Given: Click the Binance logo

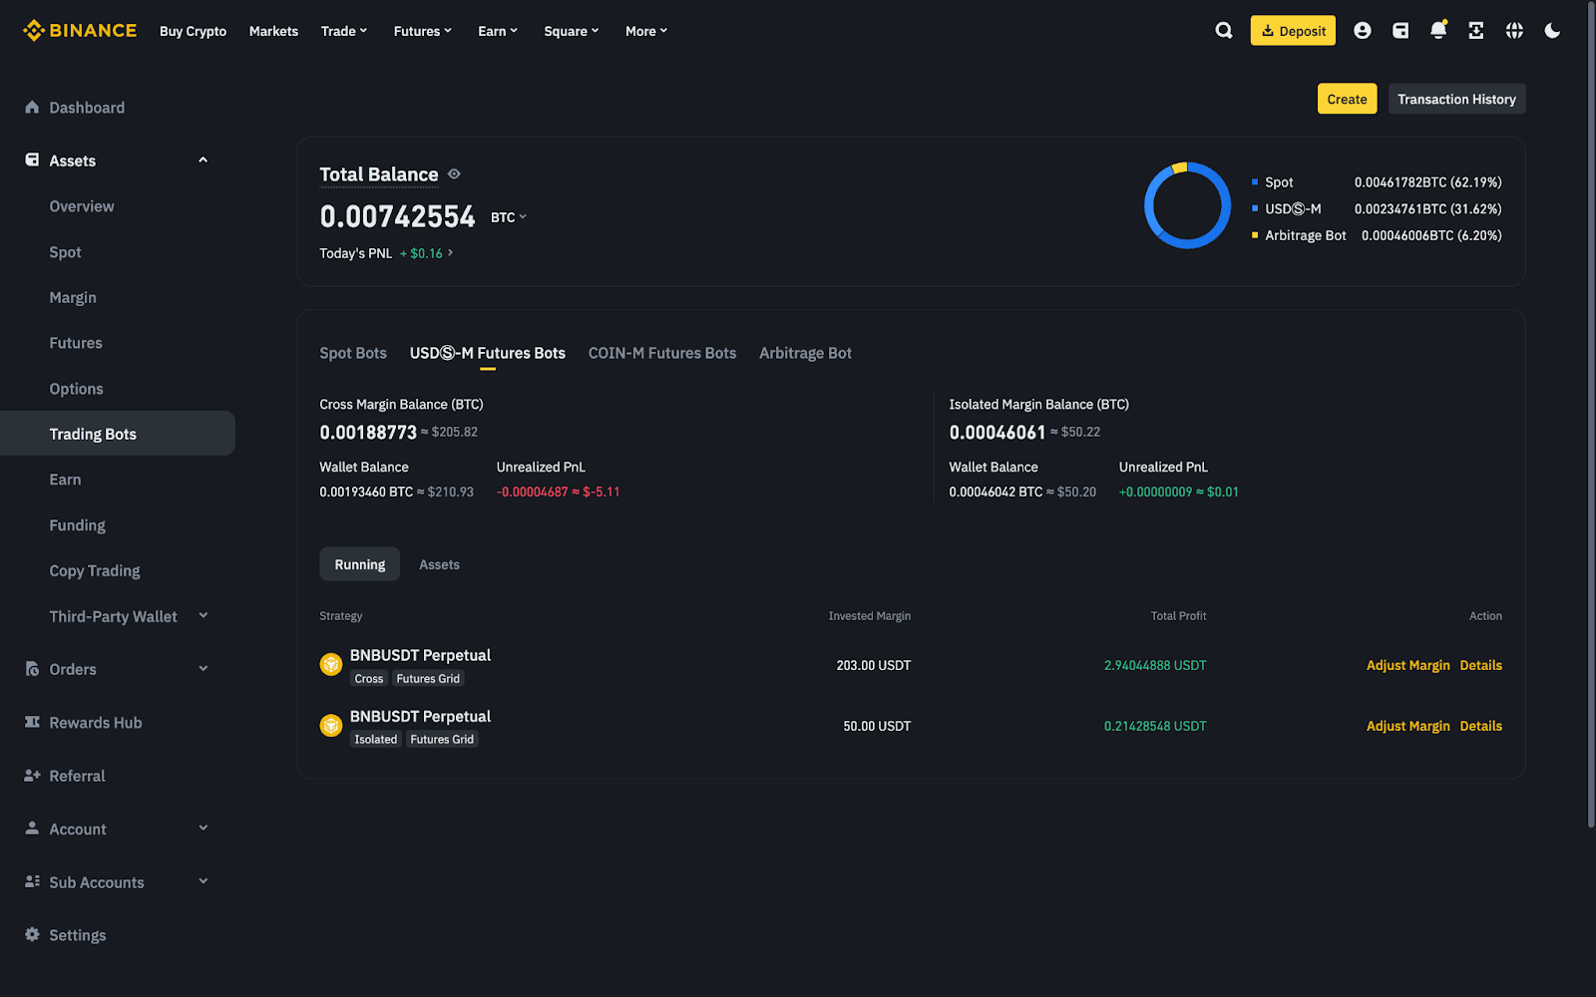Looking at the screenshot, I should [80, 31].
